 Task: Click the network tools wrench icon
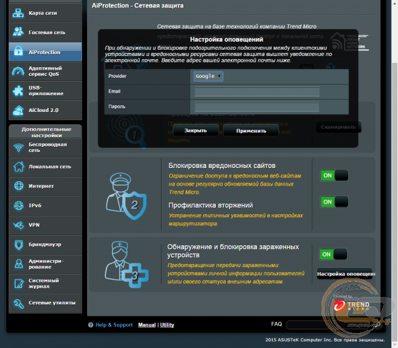[x=19, y=303]
